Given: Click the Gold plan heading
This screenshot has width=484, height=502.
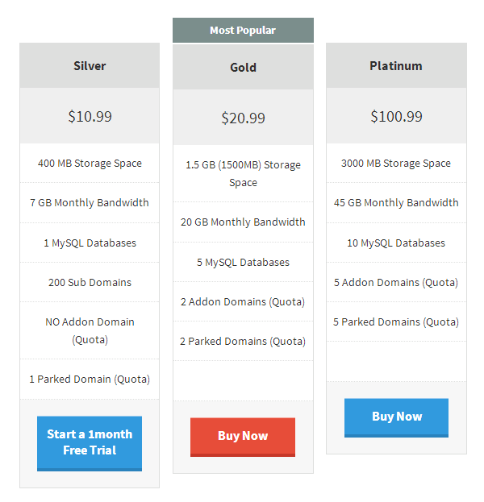Looking at the screenshot, I should click(243, 67).
